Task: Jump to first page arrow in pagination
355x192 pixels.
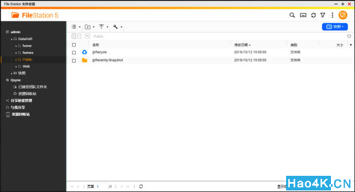Action: [x=72, y=187]
